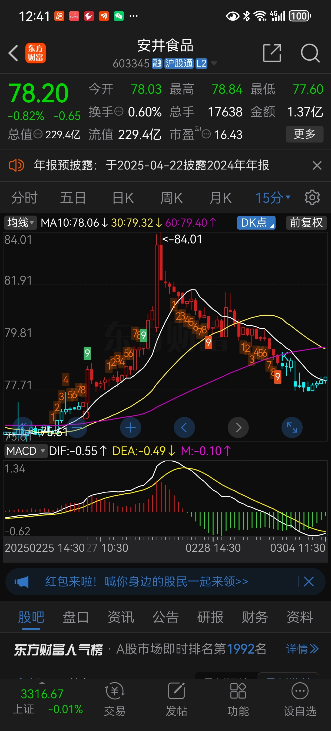Screen dimensions: 331x731
Task: Tap the share/export icon
Action: [x=272, y=53]
